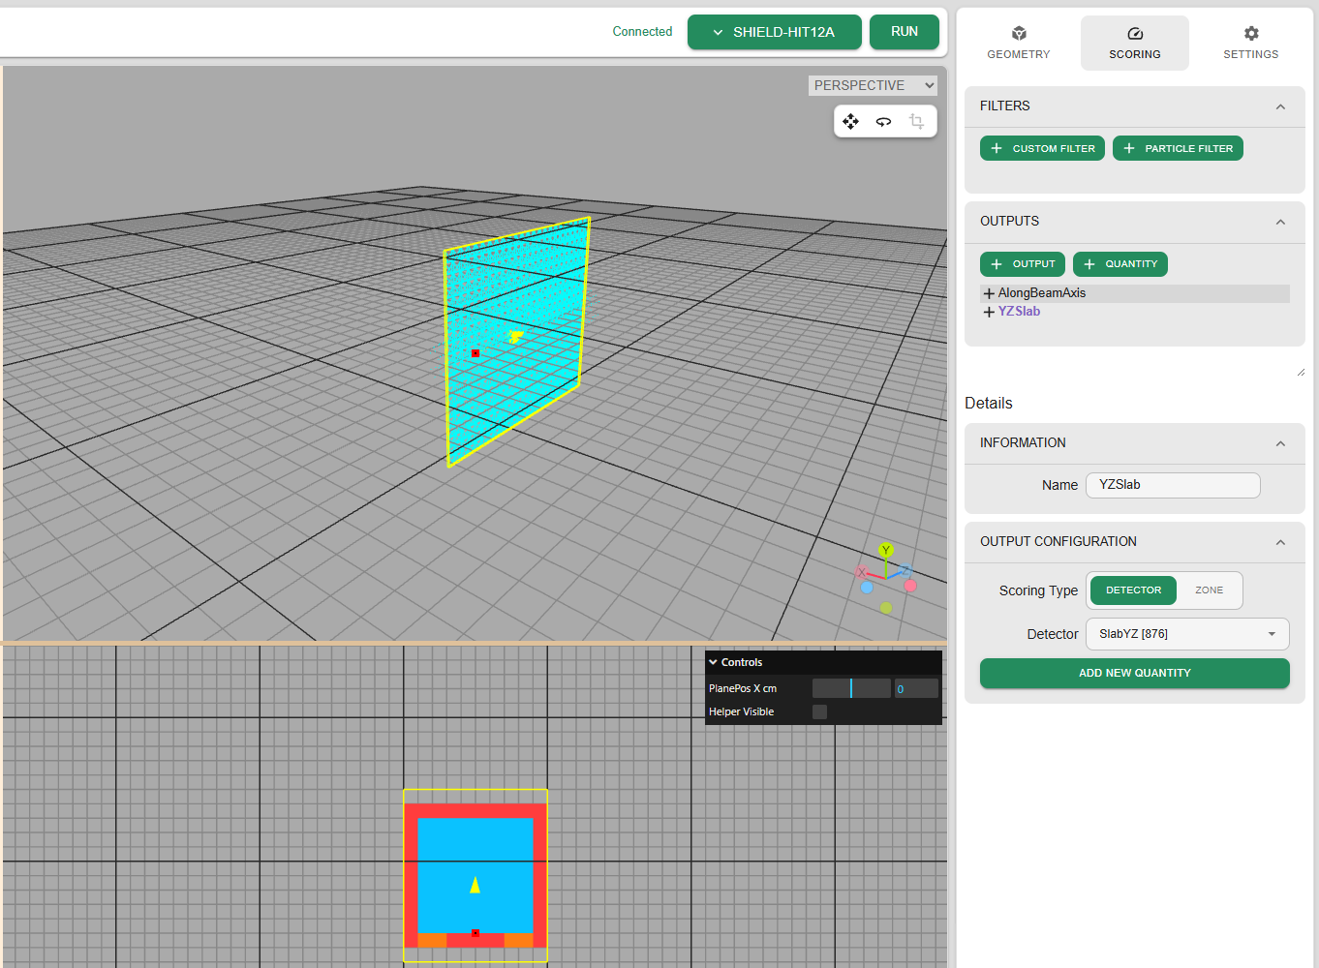Collapse the Controls panel
The height and width of the screenshot is (968, 1319).
[823, 662]
